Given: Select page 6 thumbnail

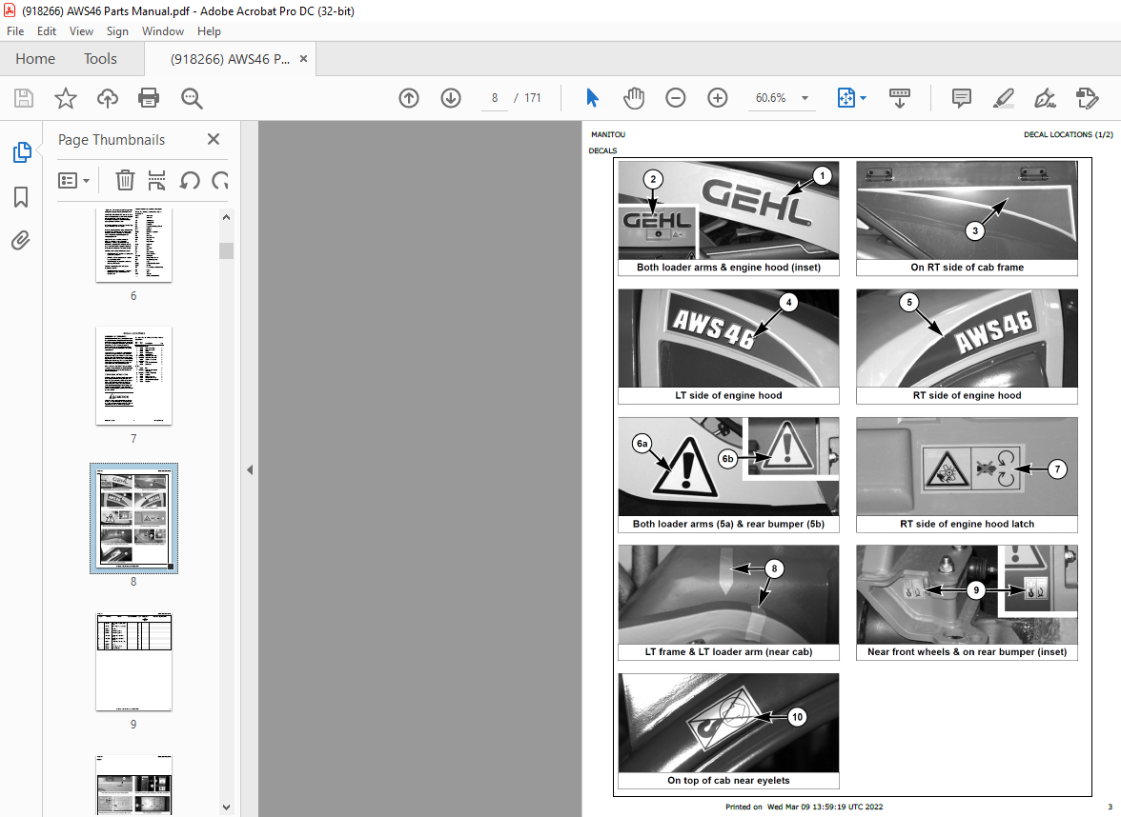Looking at the screenshot, I should point(133,245).
